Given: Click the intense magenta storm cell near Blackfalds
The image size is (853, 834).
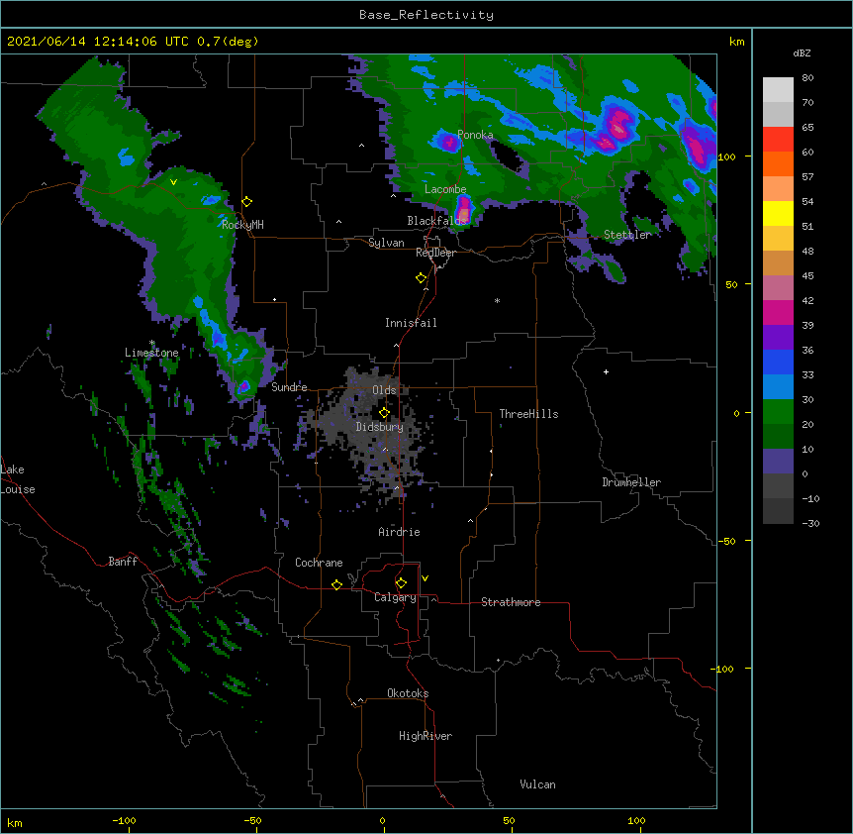Looking at the screenshot, I should (463, 209).
